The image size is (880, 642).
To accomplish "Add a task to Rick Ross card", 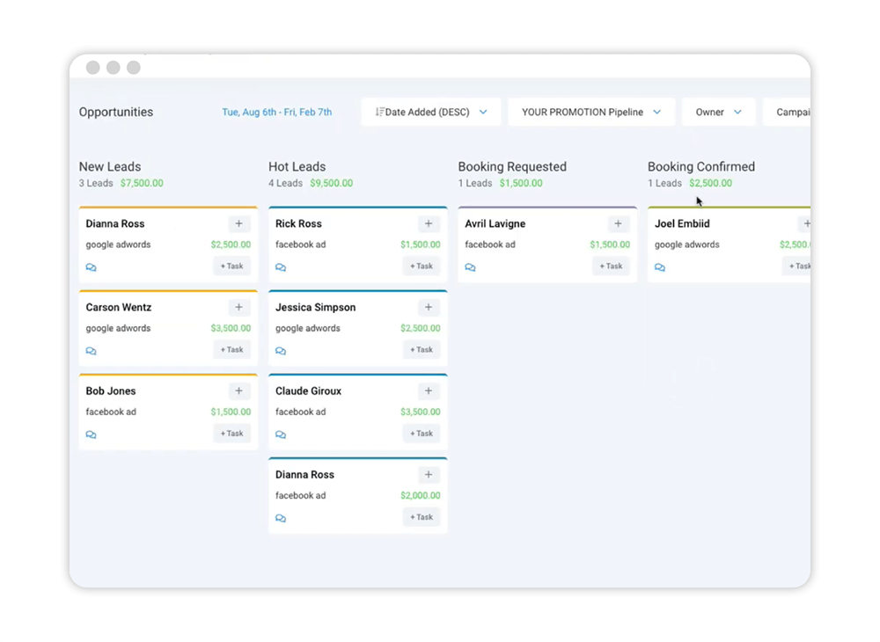I will tap(422, 266).
